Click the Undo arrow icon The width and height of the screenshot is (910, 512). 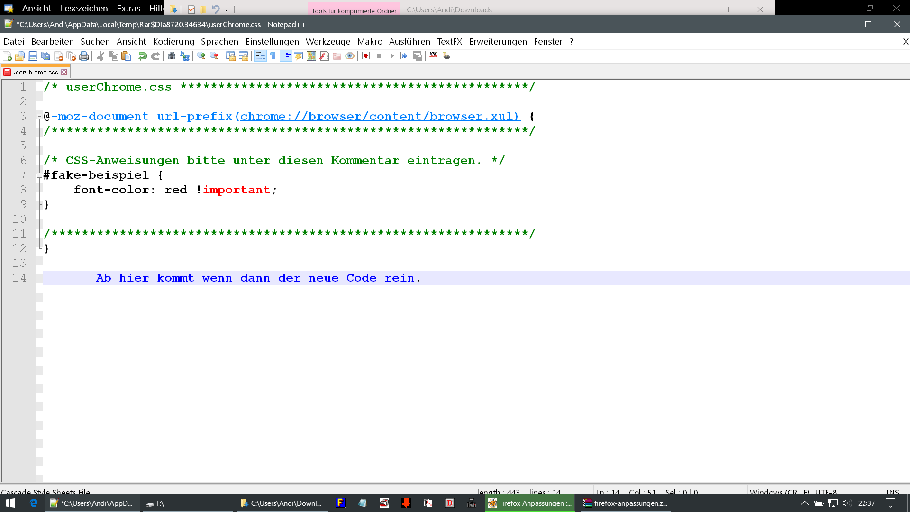pyautogui.click(x=142, y=56)
